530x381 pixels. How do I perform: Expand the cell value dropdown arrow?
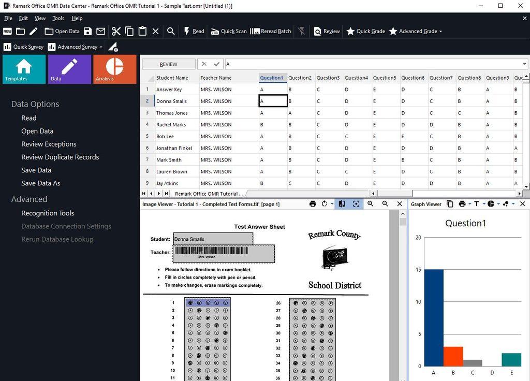tap(524, 64)
